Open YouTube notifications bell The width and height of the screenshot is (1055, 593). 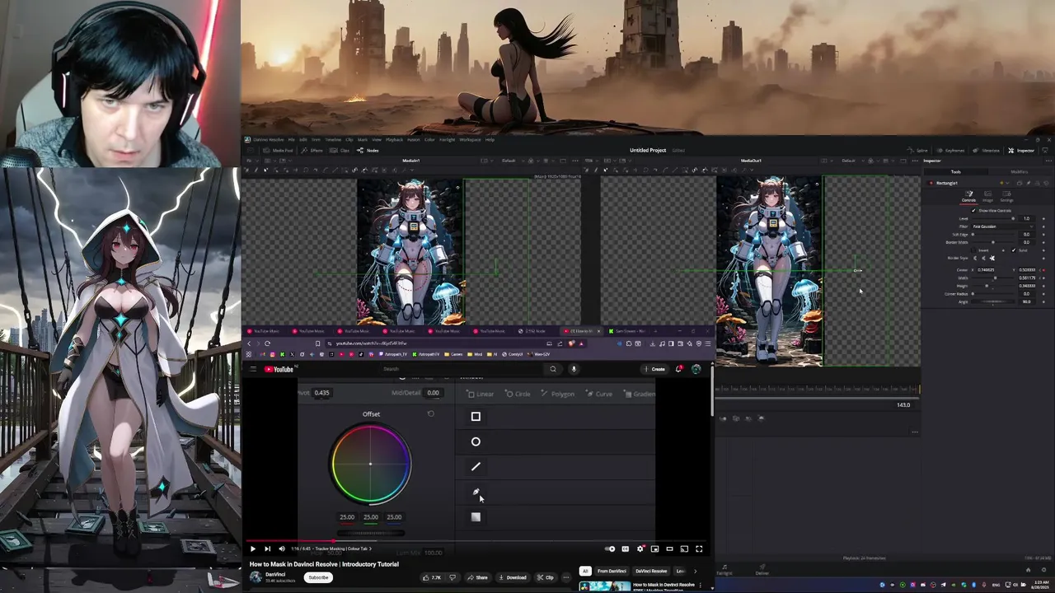(x=678, y=369)
